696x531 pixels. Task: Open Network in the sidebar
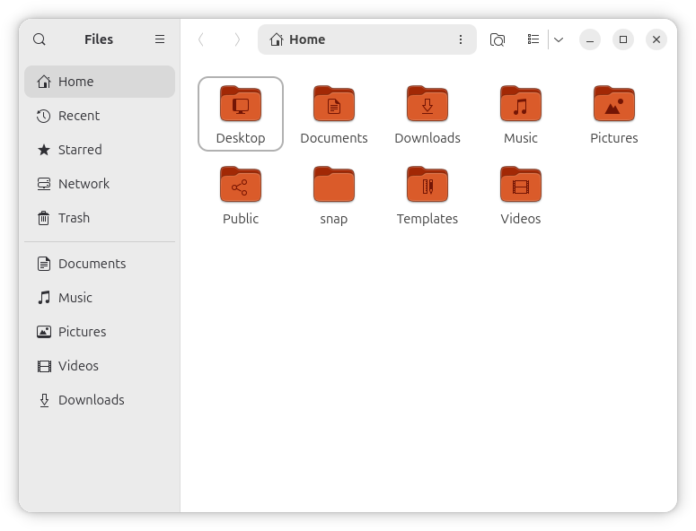click(100, 184)
